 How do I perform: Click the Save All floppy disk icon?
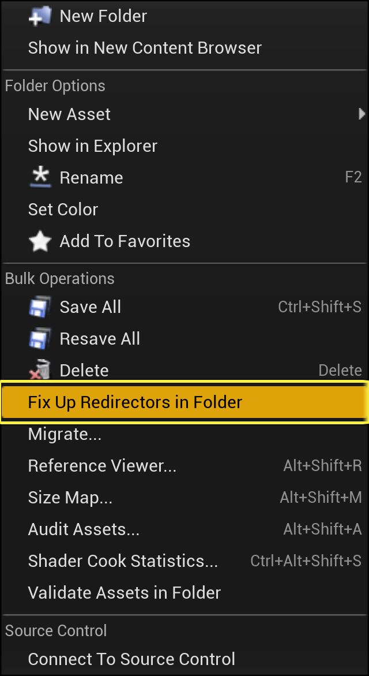[x=40, y=307]
